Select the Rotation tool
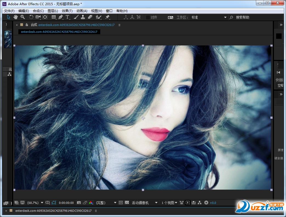This screenshot has width=286, height=217. click(31, 17)
